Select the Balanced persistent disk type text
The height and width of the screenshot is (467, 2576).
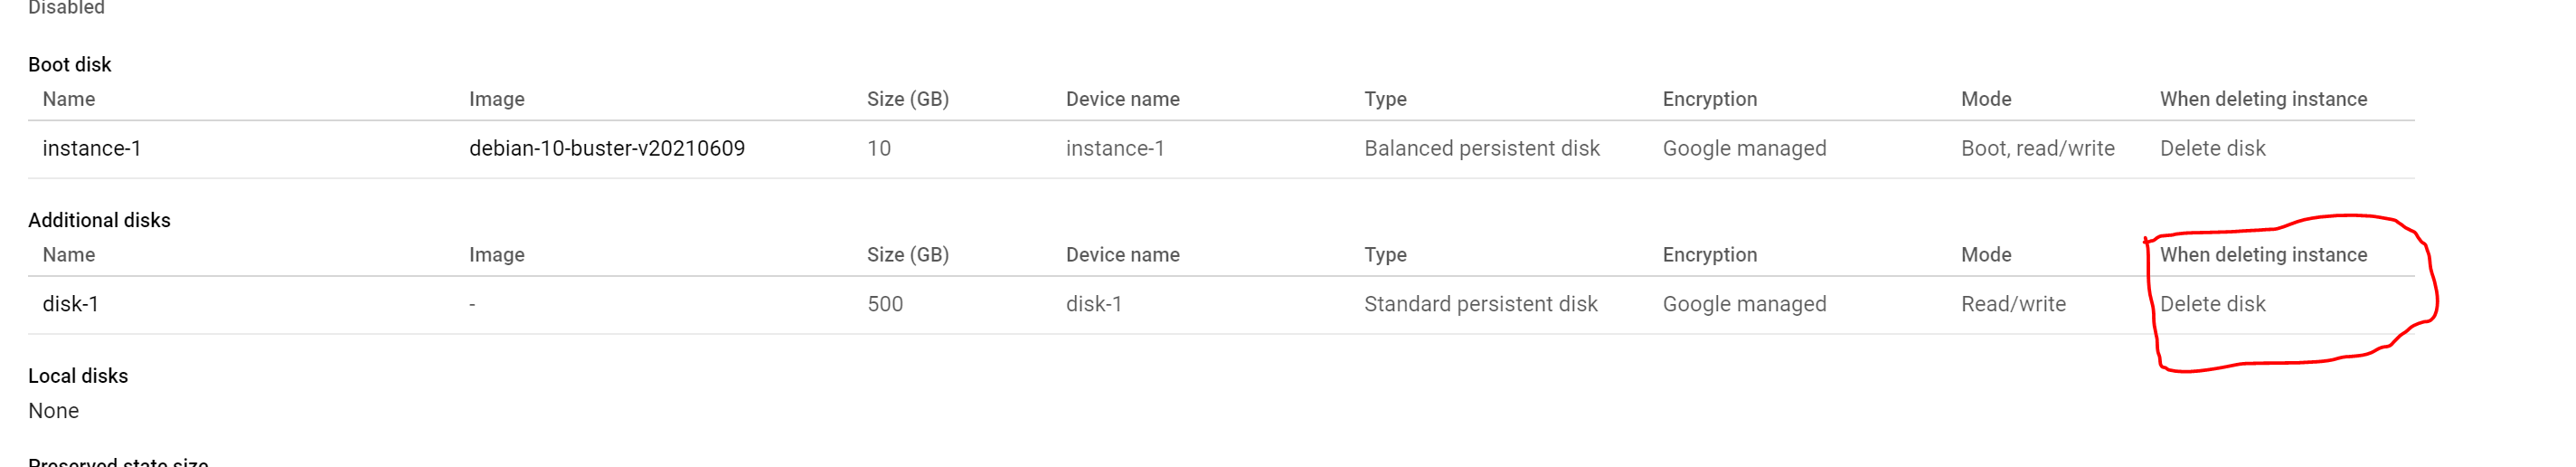[1481, 149]
